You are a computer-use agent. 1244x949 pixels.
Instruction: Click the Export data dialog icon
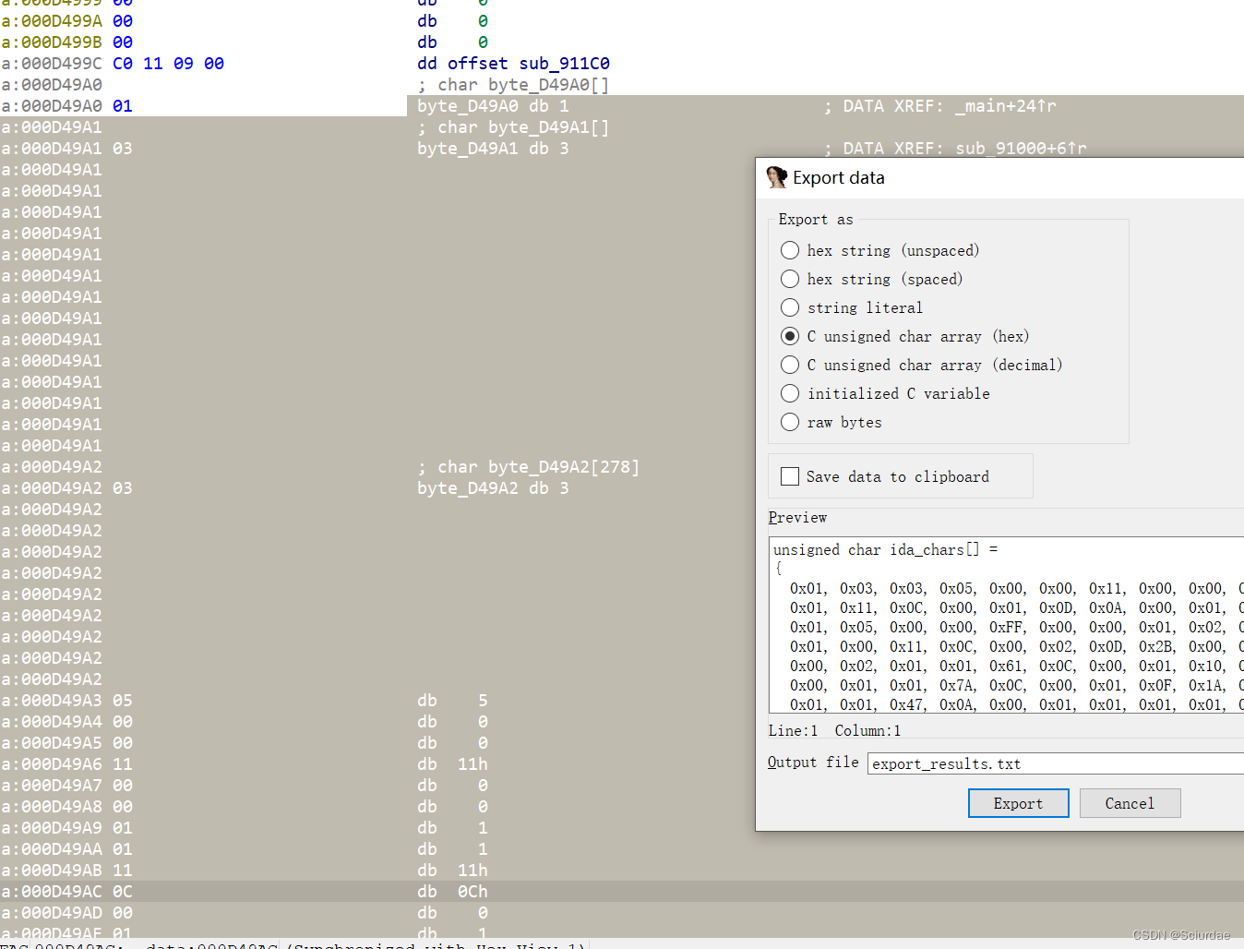pos(776,177)
